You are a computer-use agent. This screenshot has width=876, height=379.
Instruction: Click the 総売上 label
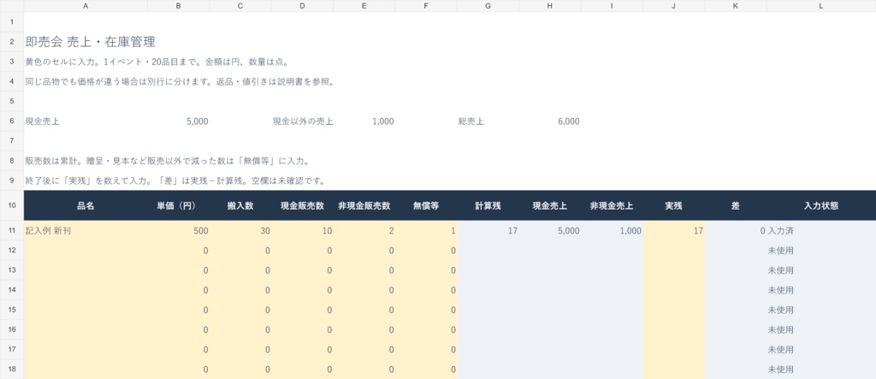click(471, 121)
